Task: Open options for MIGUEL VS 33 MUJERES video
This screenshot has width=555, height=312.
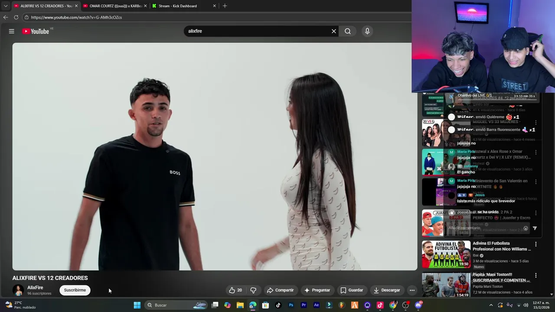Action: [536, 123]
